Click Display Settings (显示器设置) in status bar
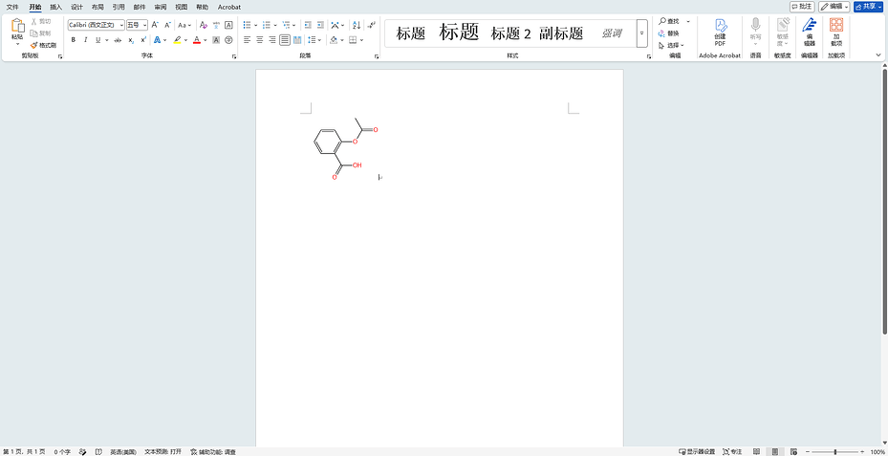 point(697,451)
